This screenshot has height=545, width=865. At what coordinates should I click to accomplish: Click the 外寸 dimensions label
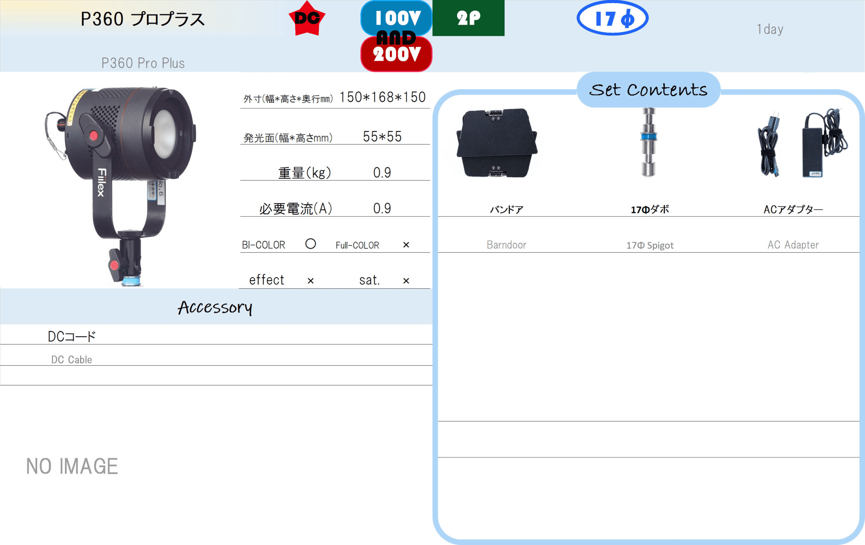[288, 99]
